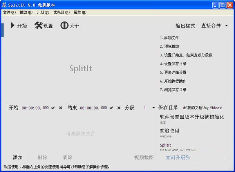Image resolution: width=235 pixels, height=172 pixels.
Task: Follow the 立刻升级 upgrade link
Action: click(178, 158)
